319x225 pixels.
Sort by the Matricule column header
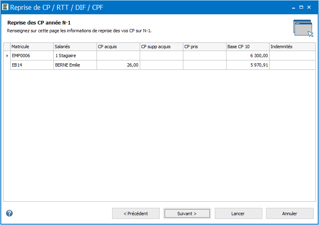[x=32, y=47]
